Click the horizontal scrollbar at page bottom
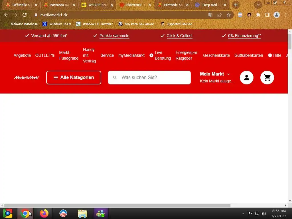292x219 pixels. coord(117,205)
